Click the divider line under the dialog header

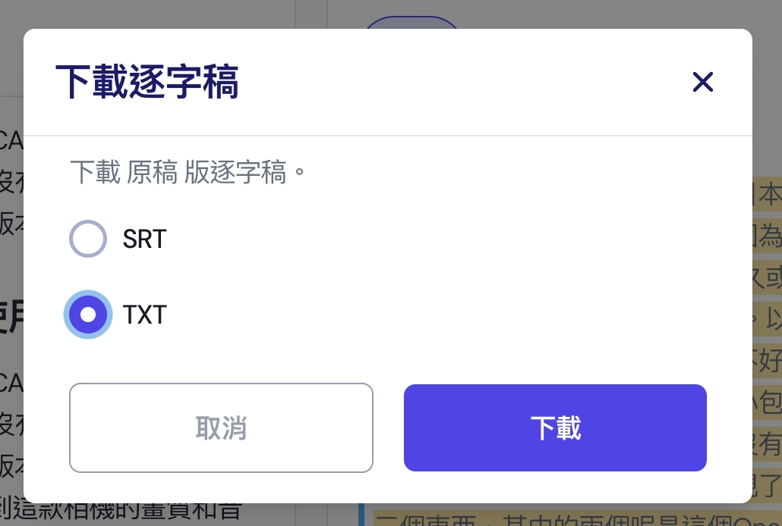(x=387, y=135)
